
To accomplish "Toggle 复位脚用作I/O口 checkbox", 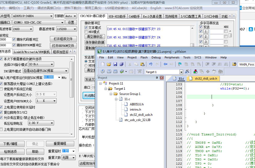I will [x=1, y=112].
